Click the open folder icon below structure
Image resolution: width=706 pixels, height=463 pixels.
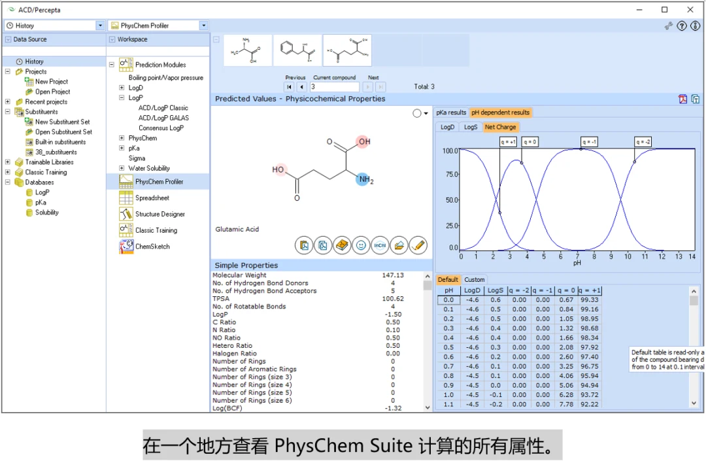[x=399, y=245]
